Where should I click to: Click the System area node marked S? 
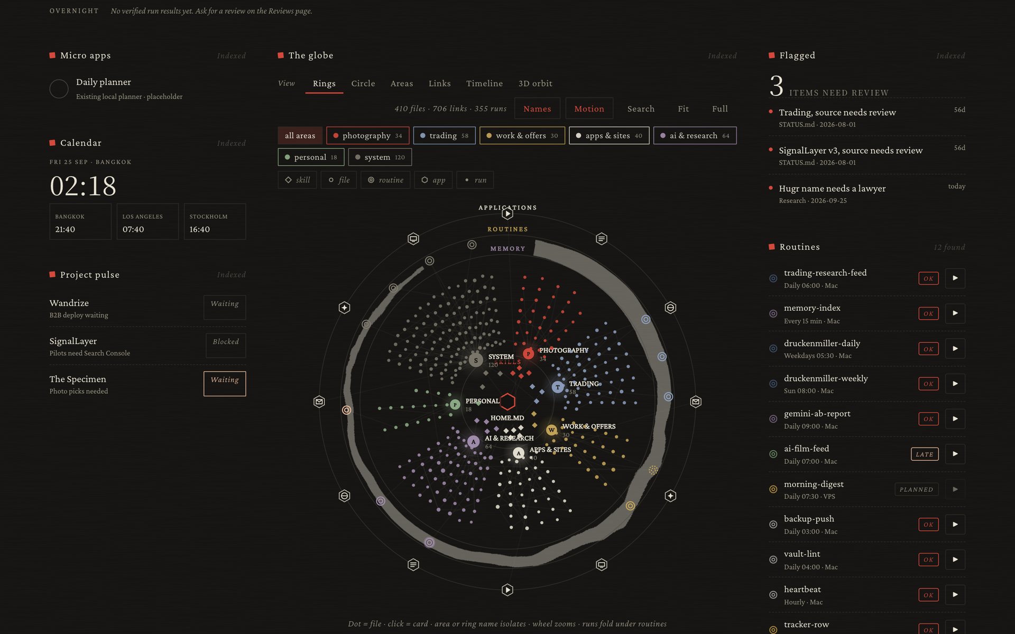coord(476,360)
